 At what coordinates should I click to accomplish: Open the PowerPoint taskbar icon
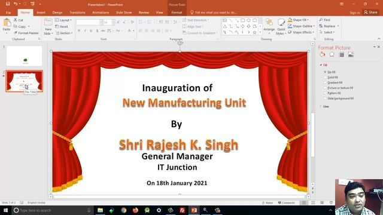point(194,210)
